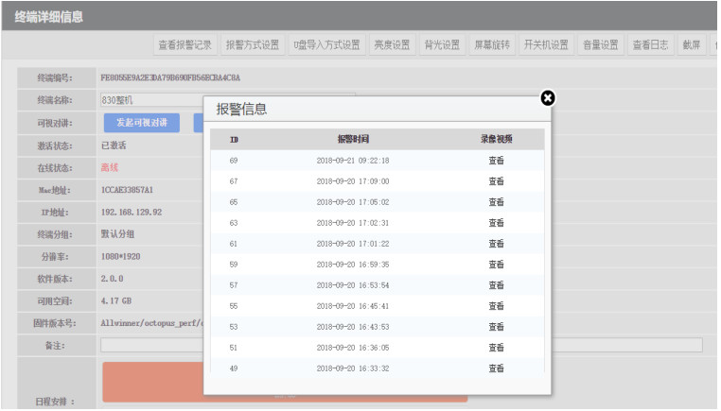Select alarm time 2018-09-21 09:22:18
The width and height of the screenshot is (721, 411).
point(353,161)
